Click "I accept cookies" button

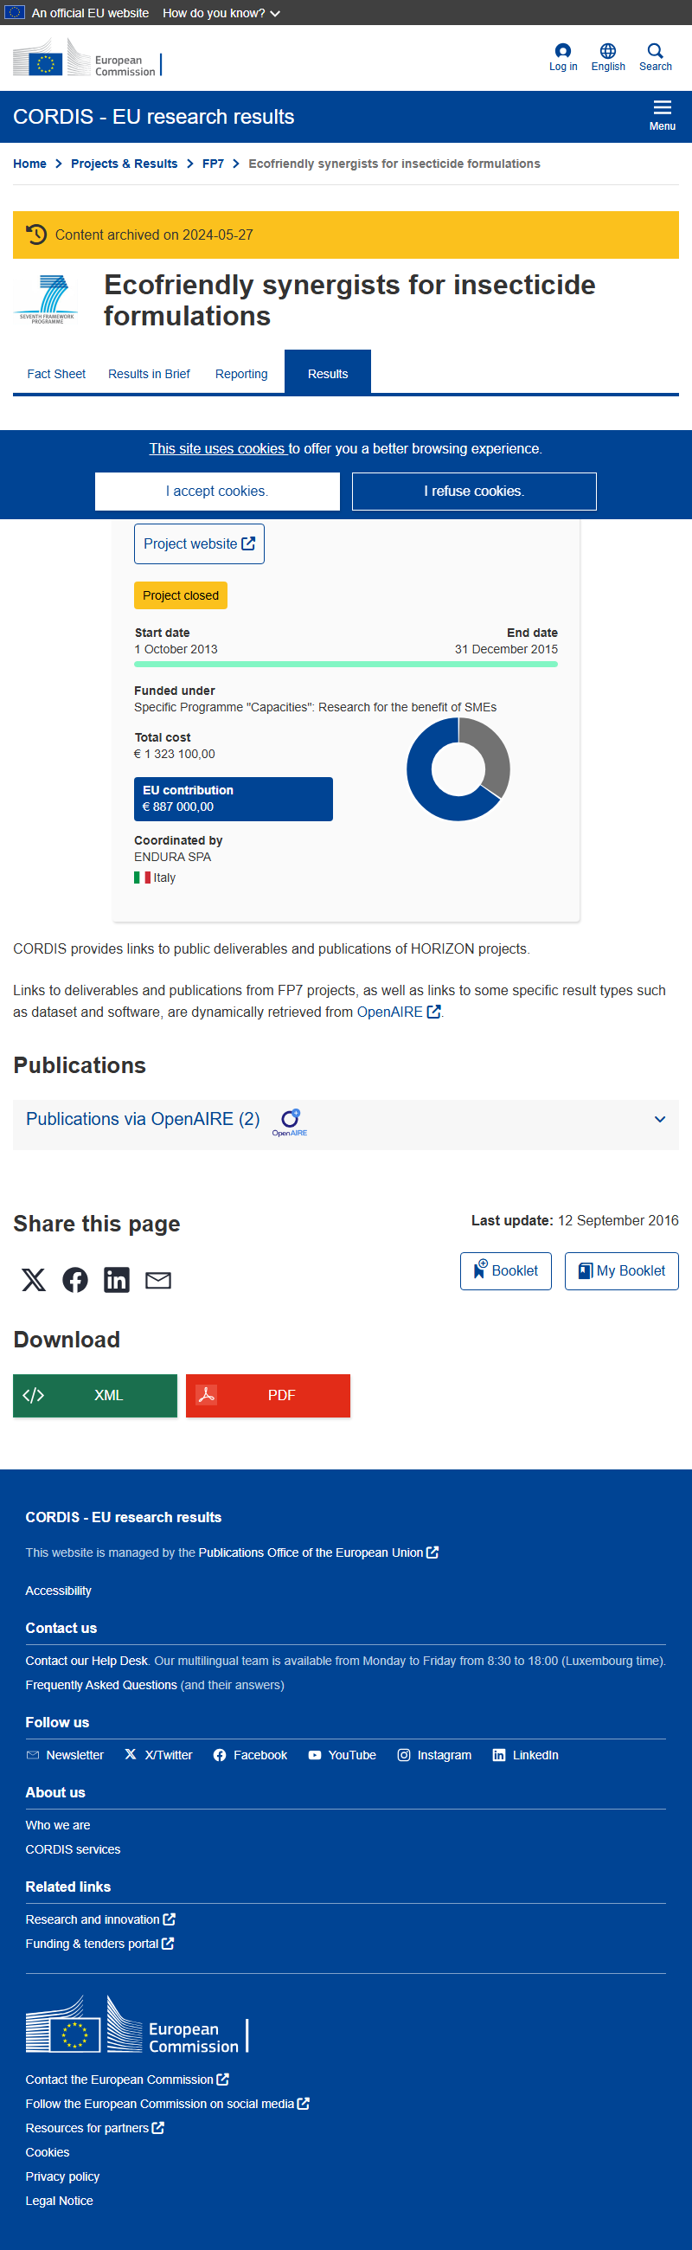pyautogui.click(x=217, y=492)
